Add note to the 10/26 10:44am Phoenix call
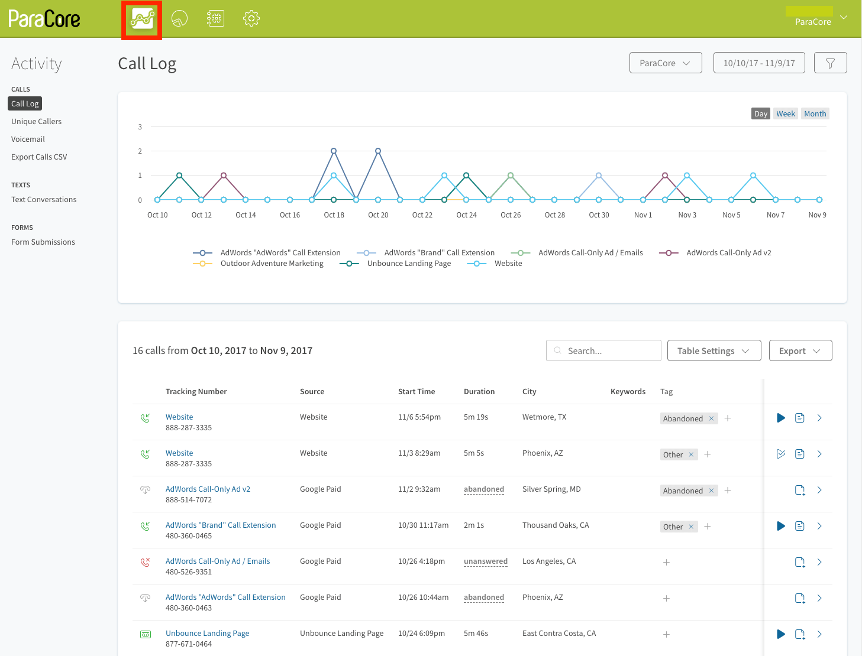The height and width of the screenshot is (656, 862). tap(800, 598)
